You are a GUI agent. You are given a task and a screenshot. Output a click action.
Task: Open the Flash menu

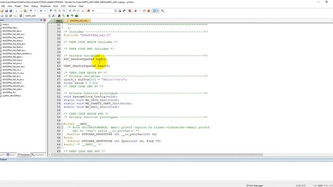coord(26,6)
